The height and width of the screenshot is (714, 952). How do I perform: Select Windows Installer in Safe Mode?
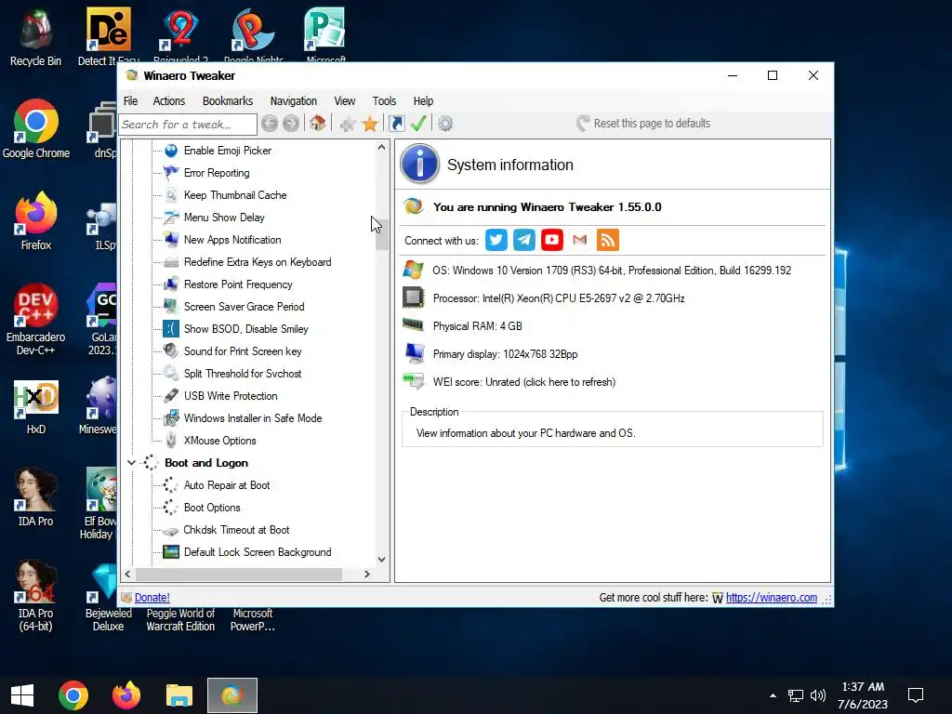pyautogui.click(x=253, y=418)
